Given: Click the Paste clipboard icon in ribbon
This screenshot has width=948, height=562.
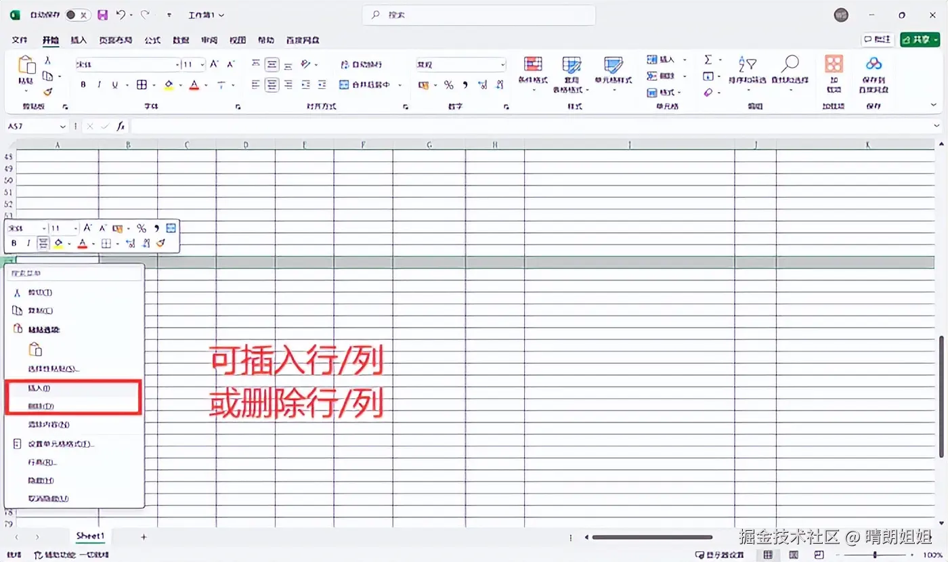Looking at the screenshot, I should [26, 66].
